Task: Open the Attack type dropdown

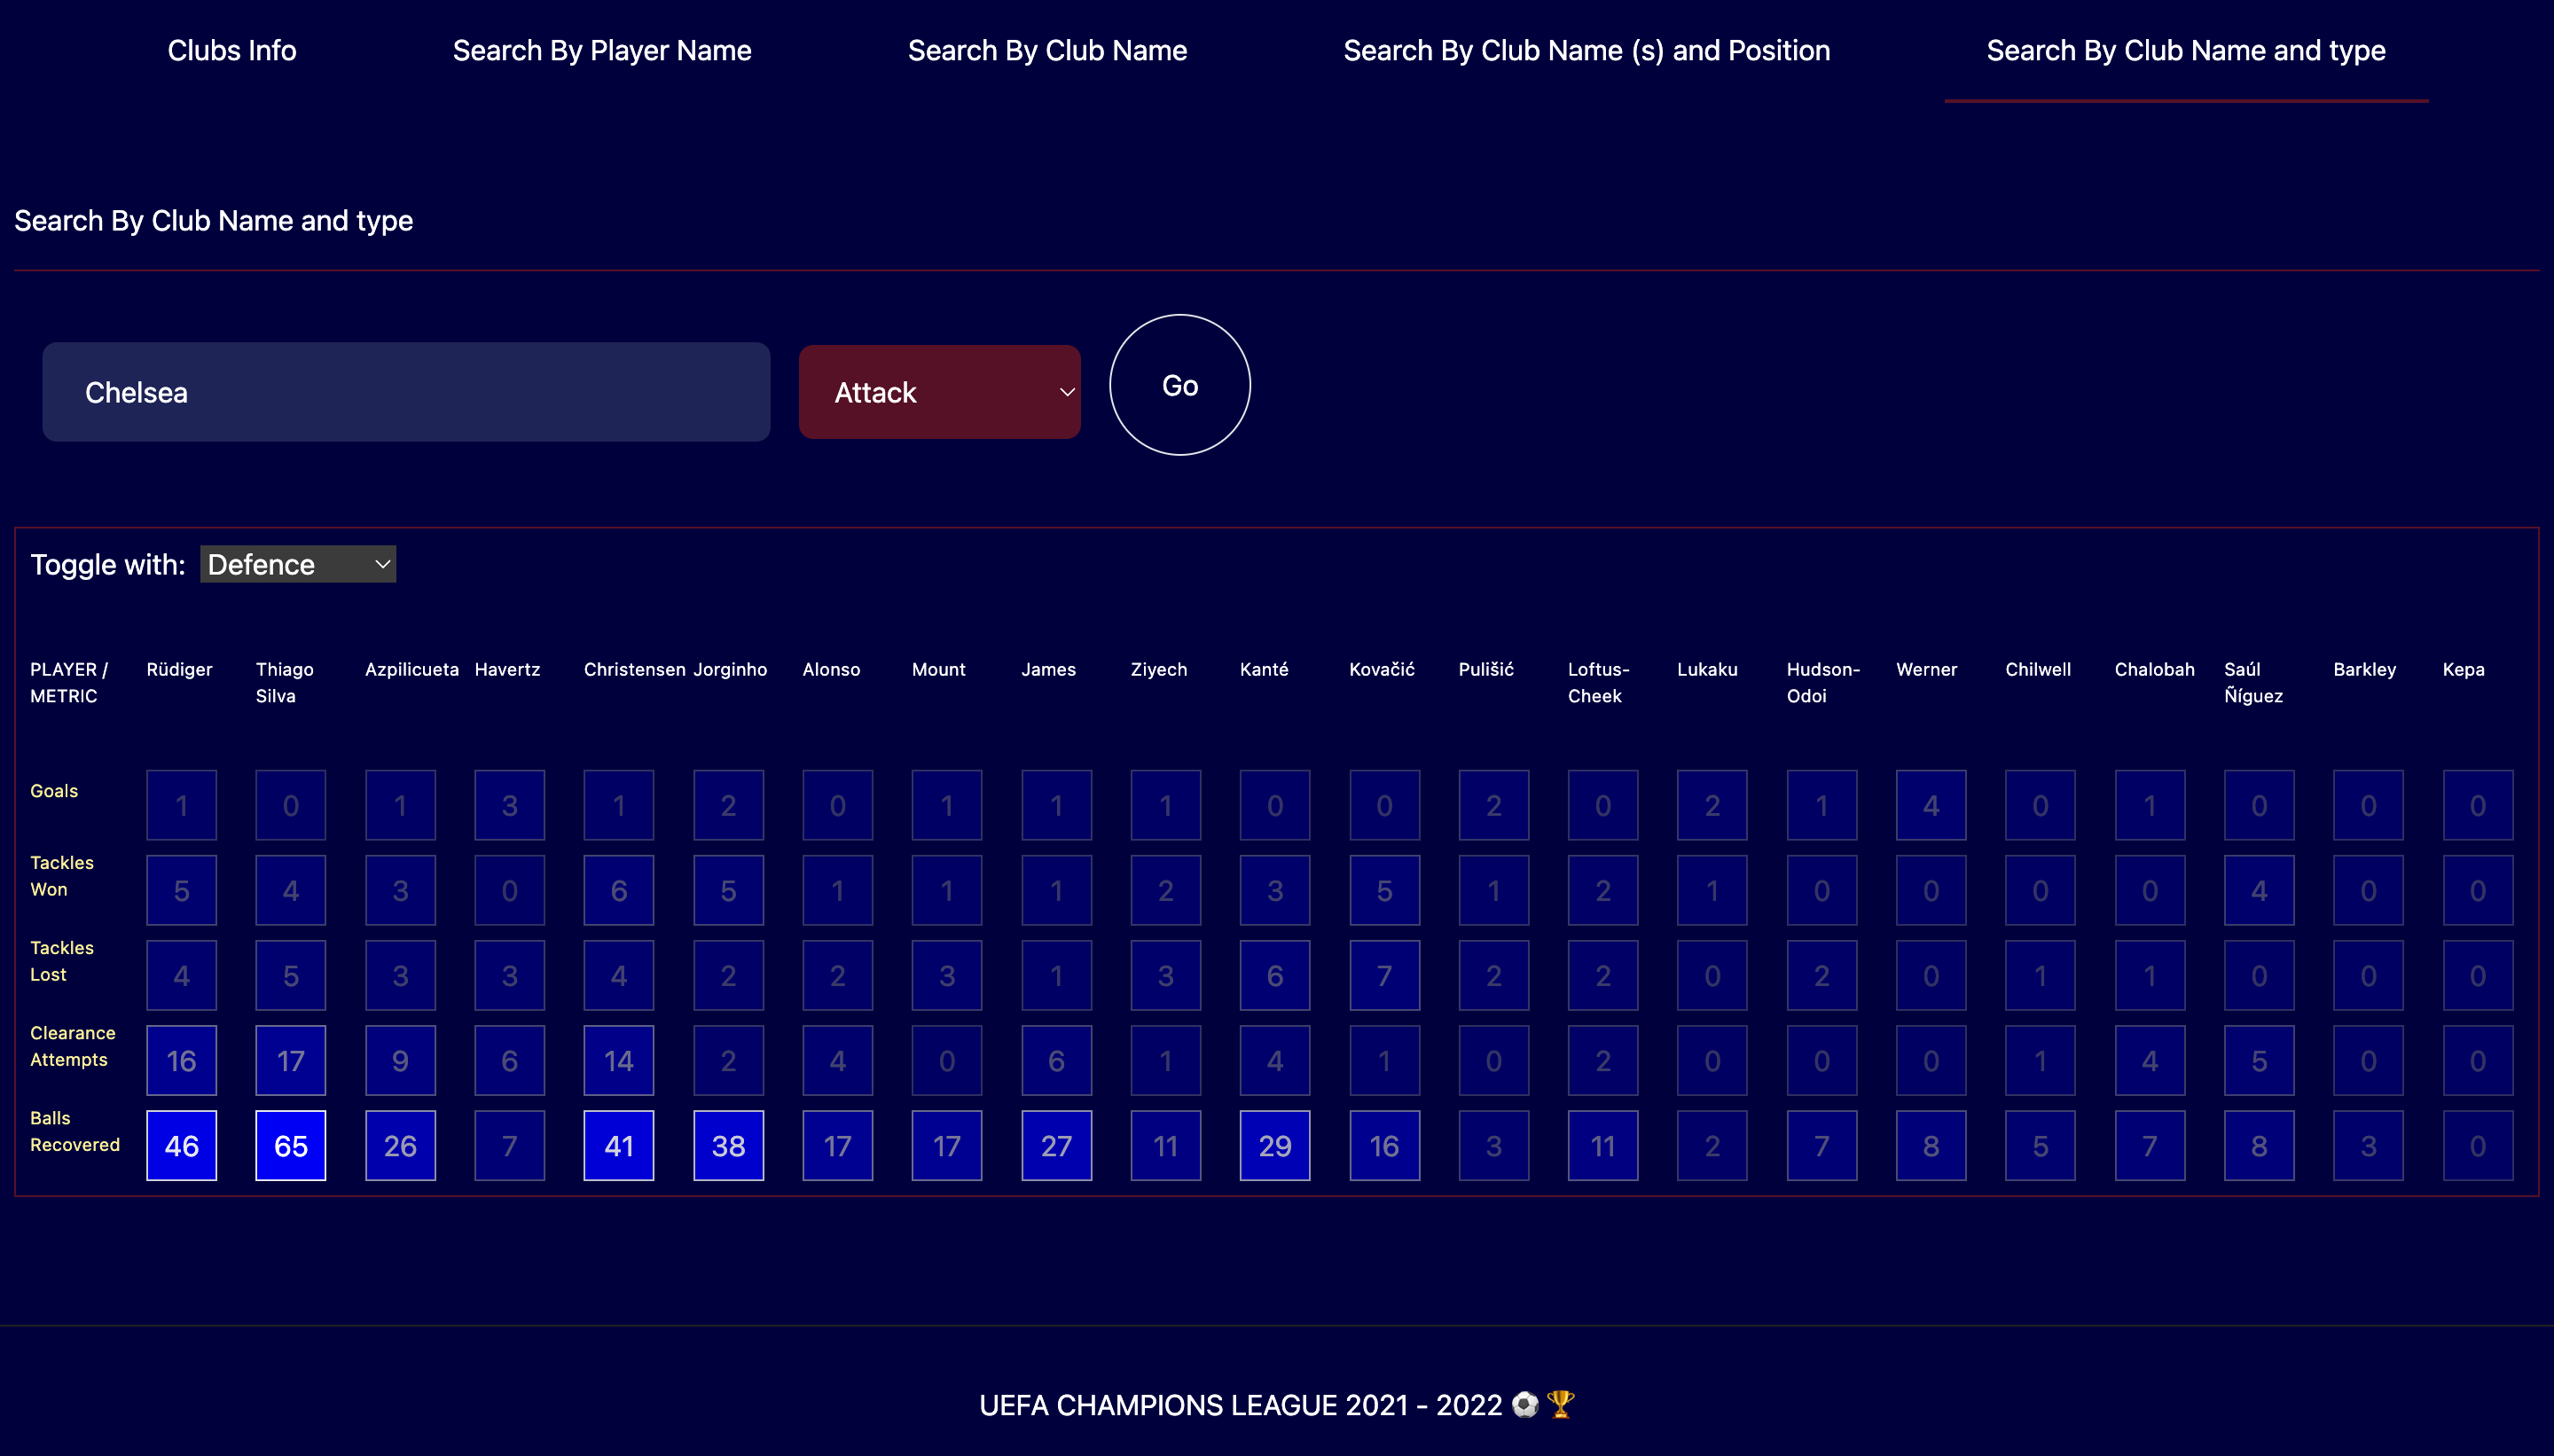Action: point(939,392)
